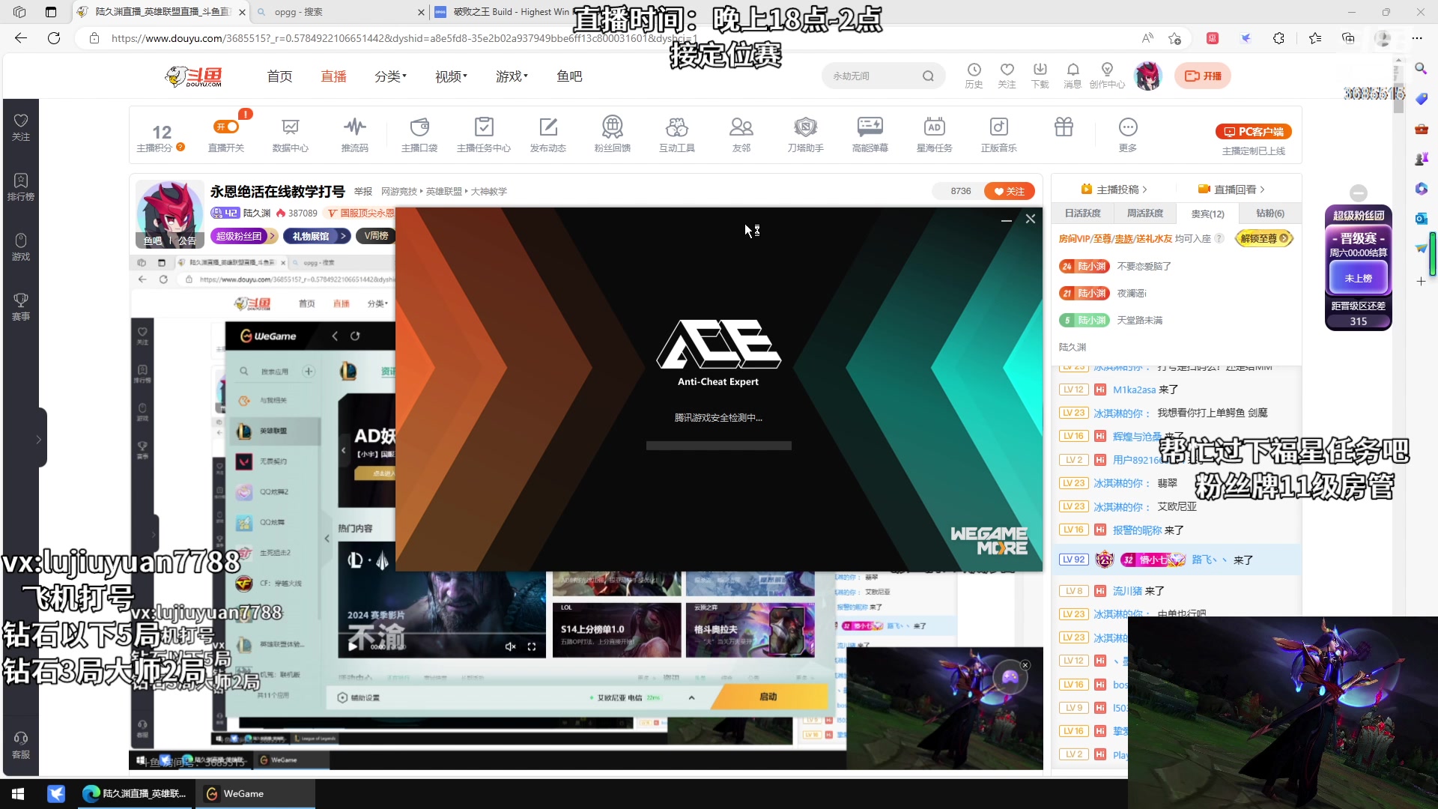Click the 解锁至尊 unlock button

coord(1264,238)
